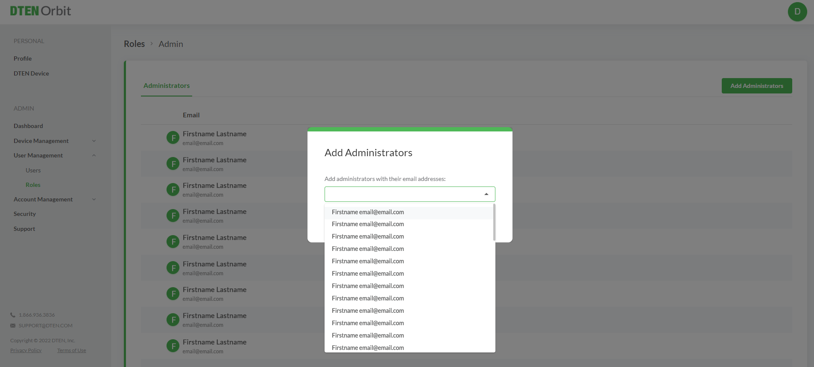Click the Admin breadcrumb text
The width and height of the screenshot is (814, 367).
pyautogui.click(x=171, y=44)
